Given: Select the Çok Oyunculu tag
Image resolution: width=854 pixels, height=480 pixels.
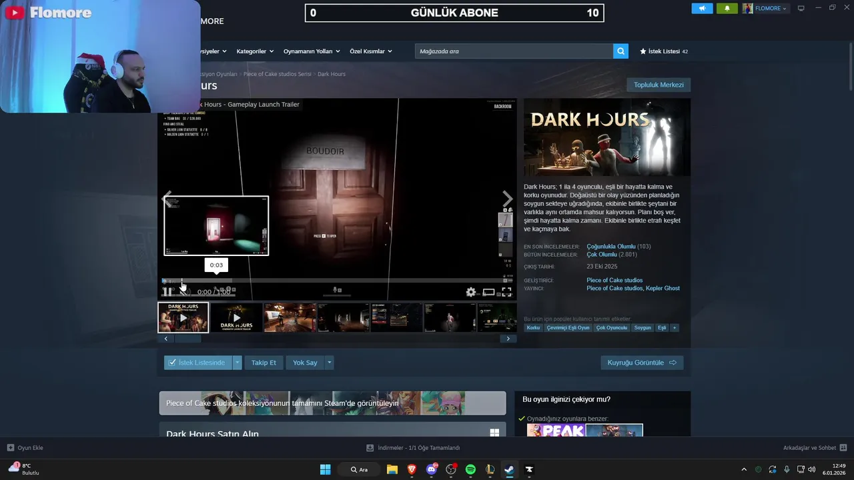Looking at the screenshot, I should tap(612, 328).
